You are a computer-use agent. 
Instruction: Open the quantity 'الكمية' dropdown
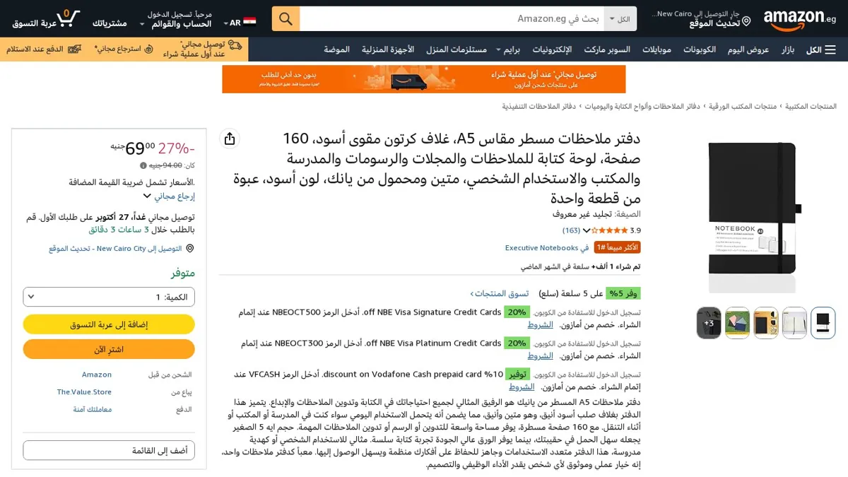click(109, 297)
